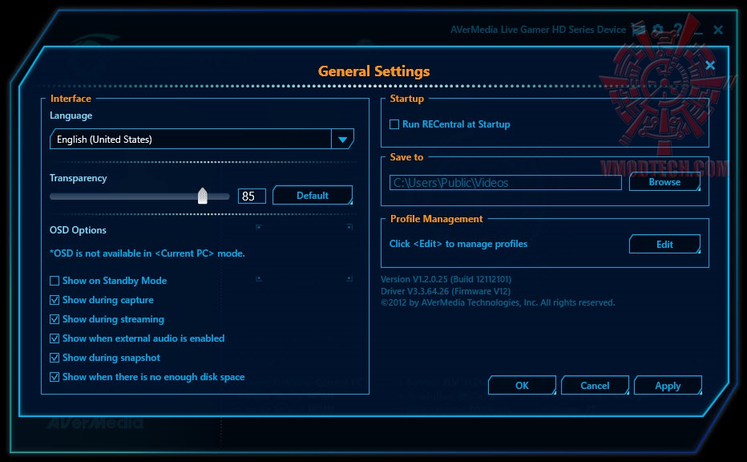The image size is (747, 462).
Task: Click the transparency value field showing 85
Action: coord(252,196)
